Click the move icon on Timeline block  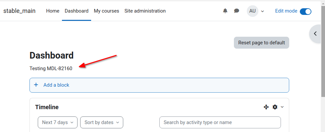pos(266,107)
